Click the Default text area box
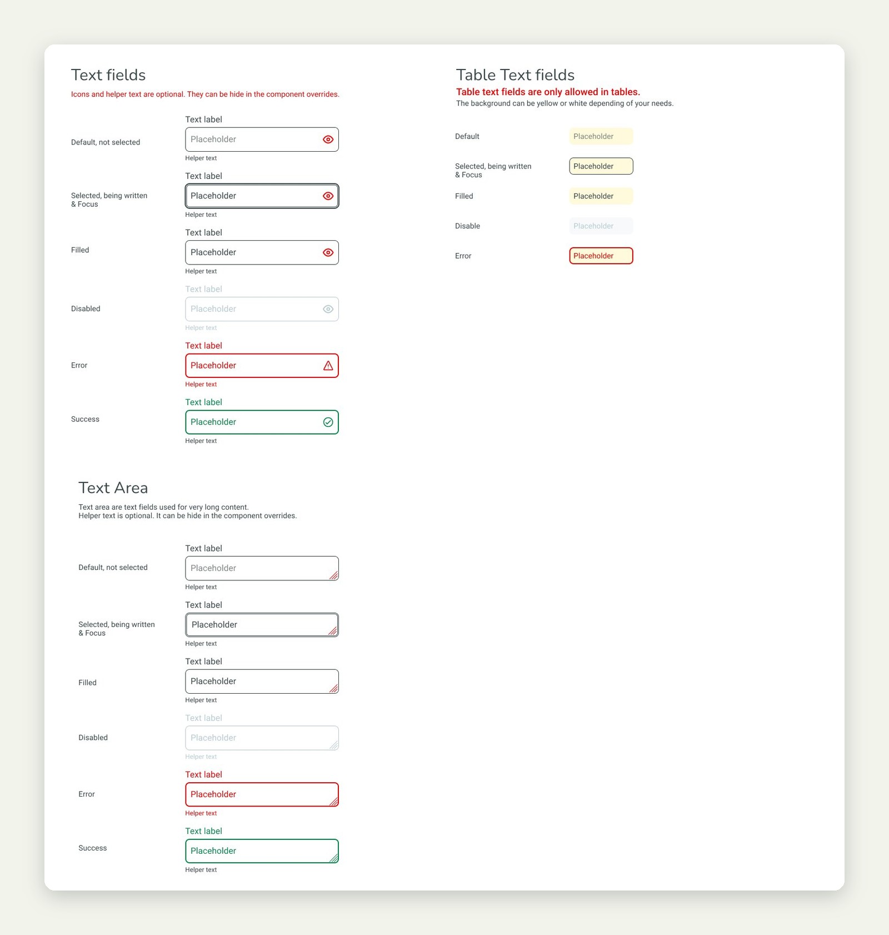 point(262,569)
